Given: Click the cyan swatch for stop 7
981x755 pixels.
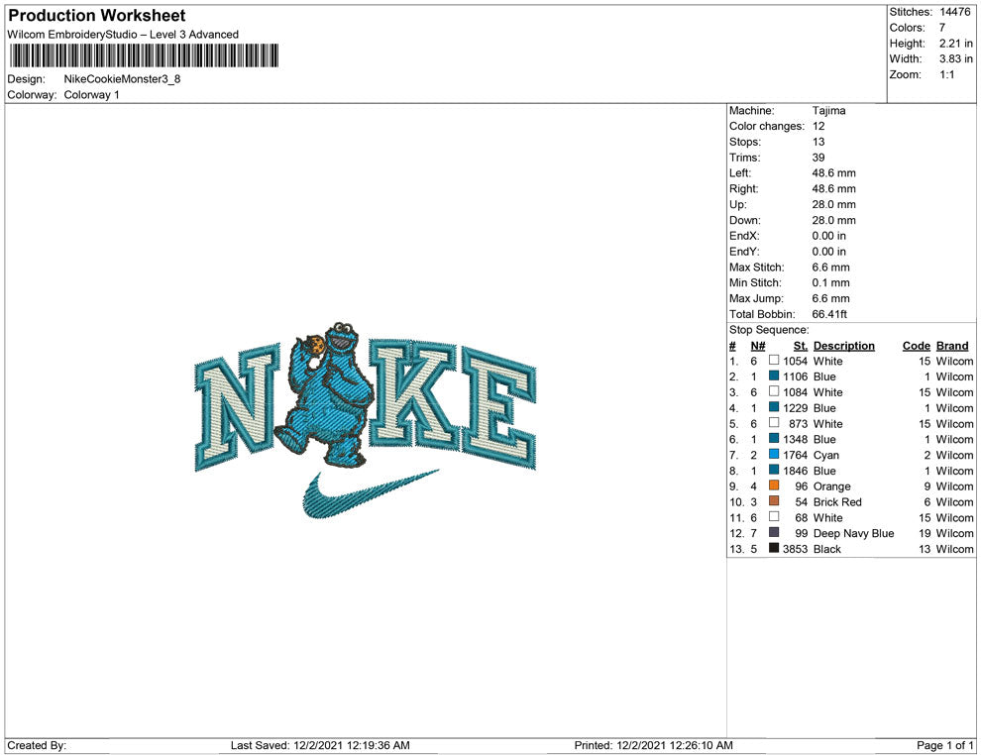Looking at the screenshot, I should tap(774, 454).
